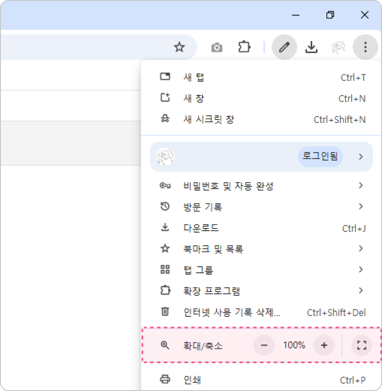
Task: Select 새 탭 from the menu
Action: (x=260, y=77)
